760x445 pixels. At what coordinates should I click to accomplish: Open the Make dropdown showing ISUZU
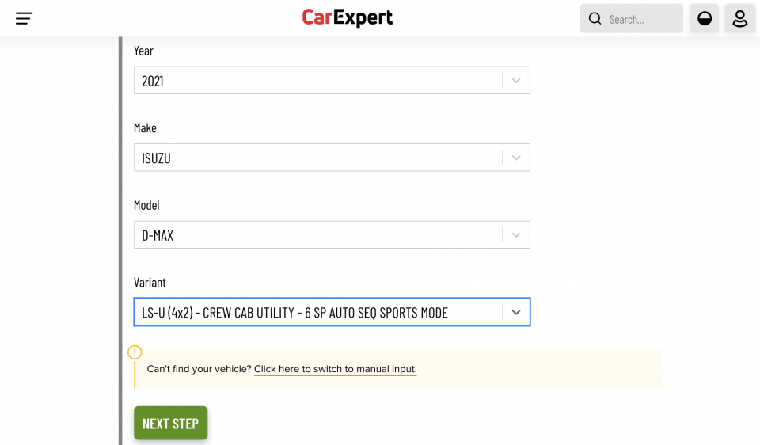[317, 158]
